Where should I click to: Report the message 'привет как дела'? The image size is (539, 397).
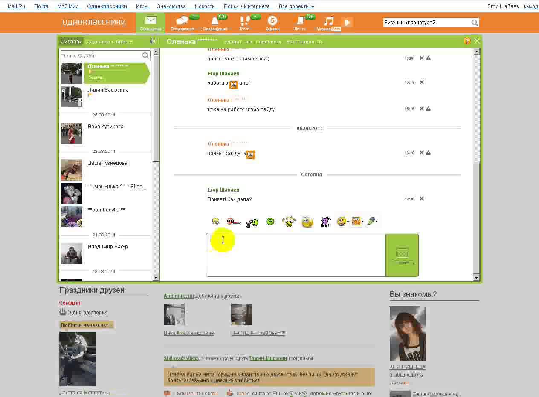tap(428, 152)
